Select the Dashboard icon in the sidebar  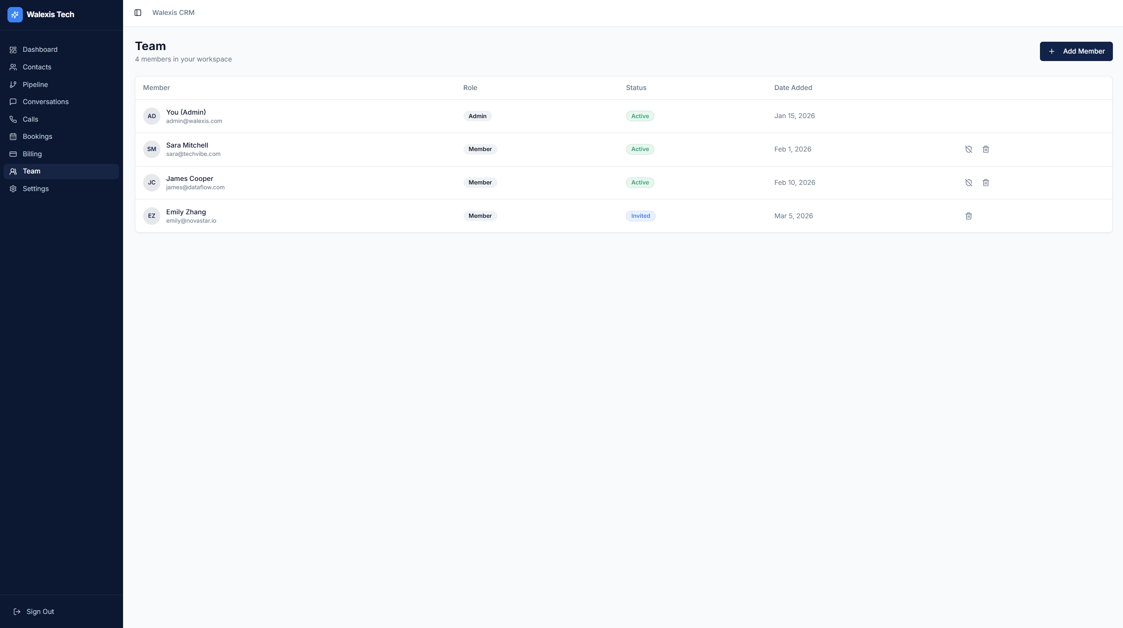coord(13,50)
